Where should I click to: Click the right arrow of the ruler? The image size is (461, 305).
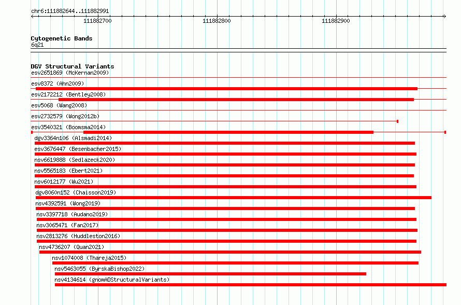click(444, 16)
